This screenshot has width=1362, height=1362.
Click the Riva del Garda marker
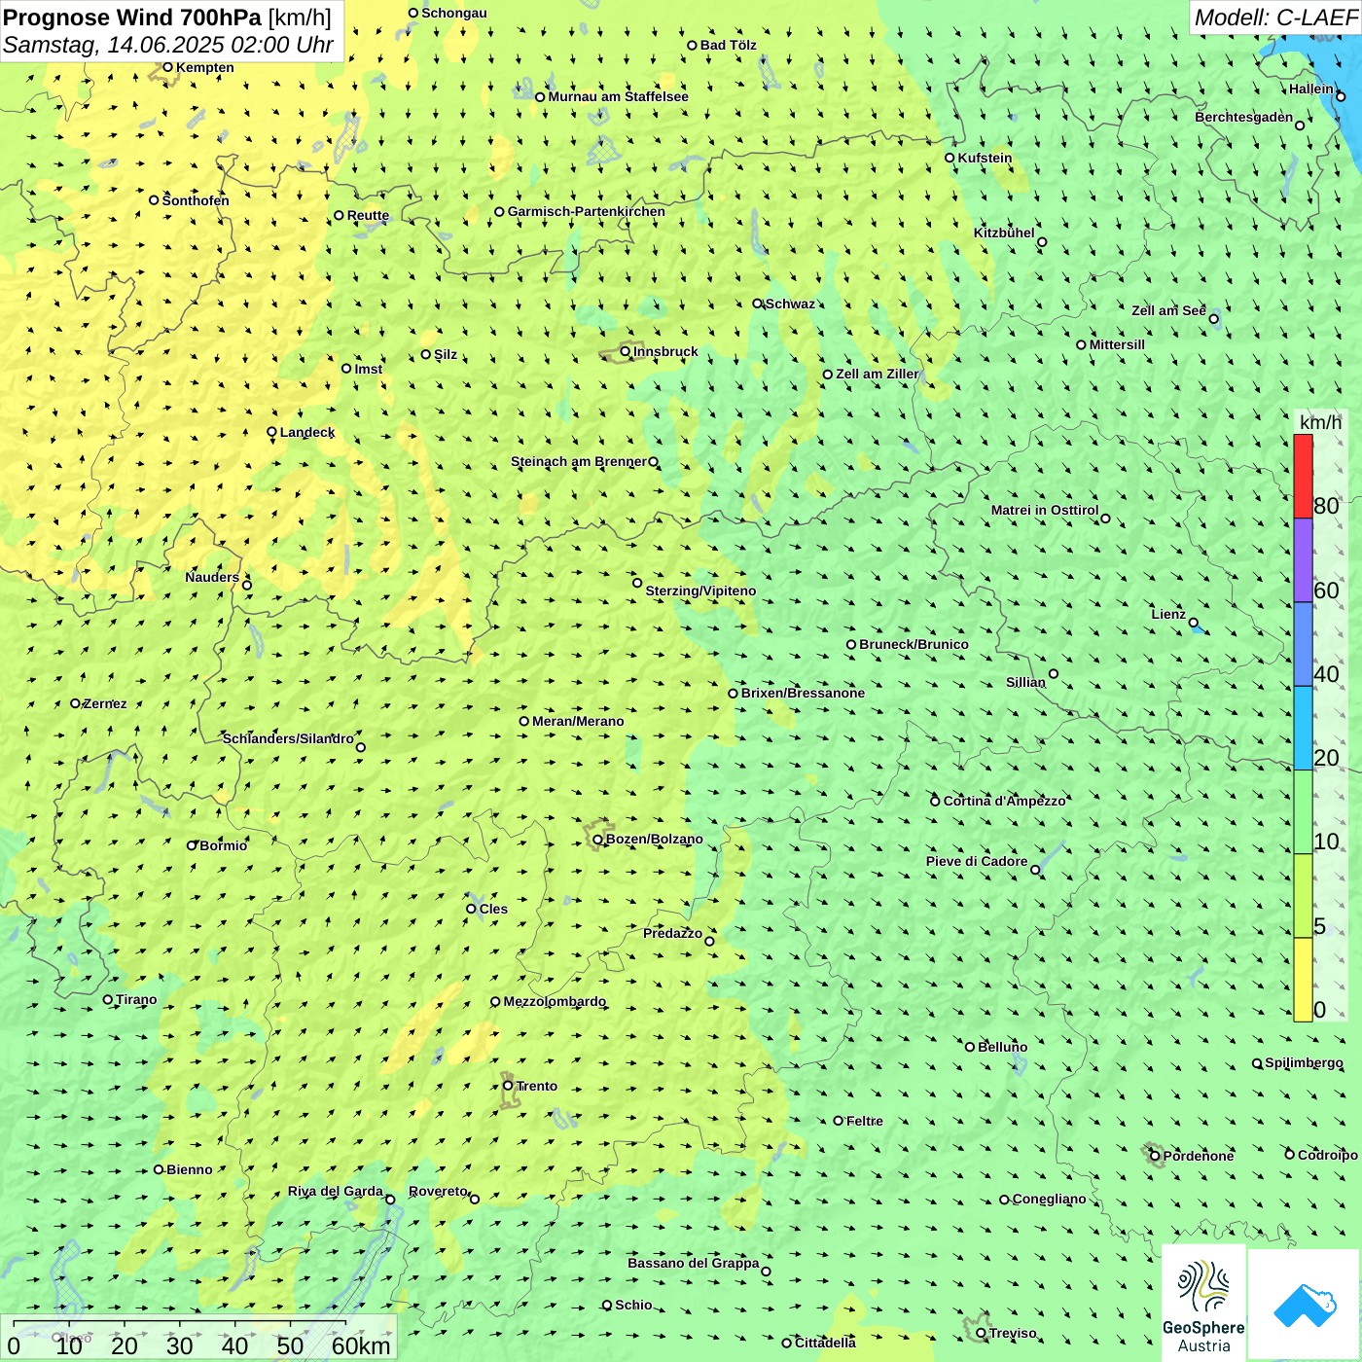390,1200
